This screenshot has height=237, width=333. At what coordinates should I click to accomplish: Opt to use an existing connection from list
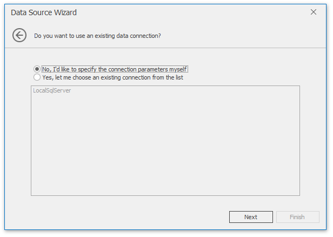[x=37, y=77]
